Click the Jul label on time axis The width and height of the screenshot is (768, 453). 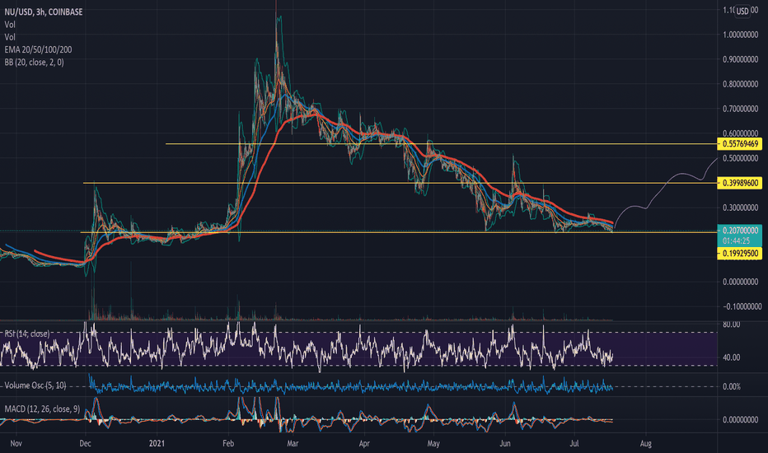coord(574,444)
